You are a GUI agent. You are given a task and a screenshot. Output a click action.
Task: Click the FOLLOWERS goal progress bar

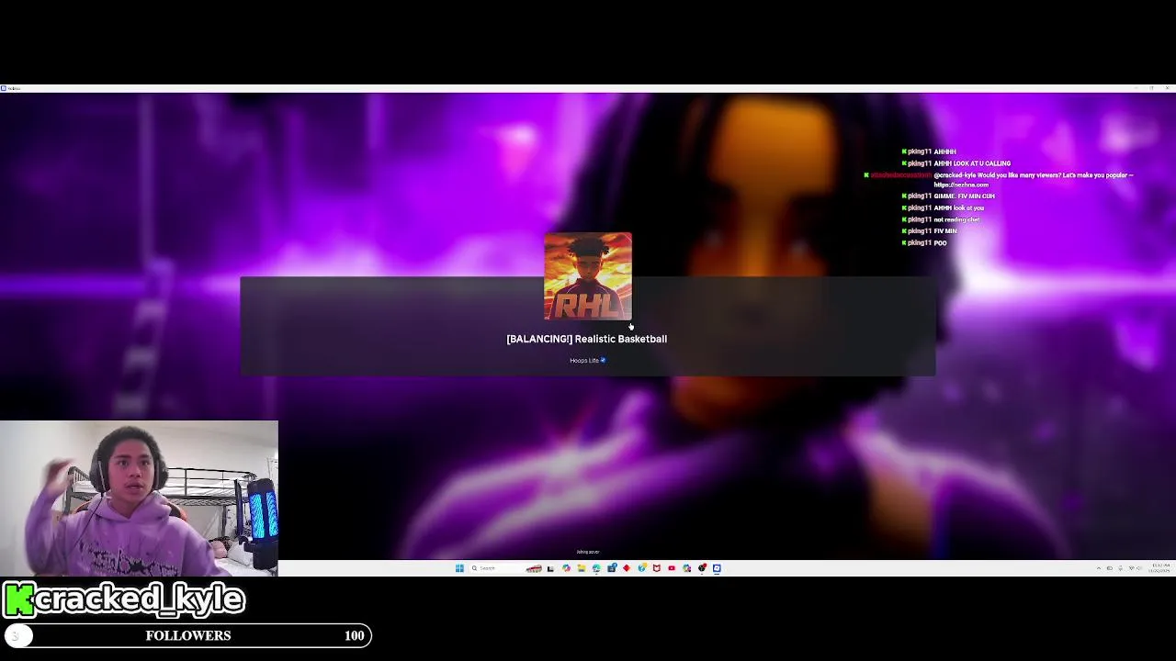tap(187, 635)
